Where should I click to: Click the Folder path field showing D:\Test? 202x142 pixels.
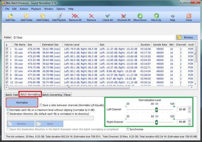tap(93, 38)
